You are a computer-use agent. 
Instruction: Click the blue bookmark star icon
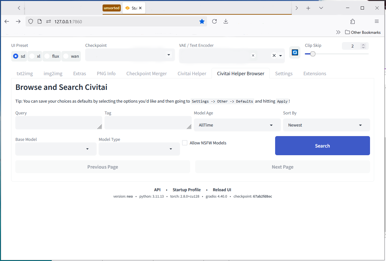(x=202, y=21)
